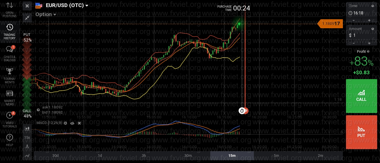This screenshot has width=380, height=163.
Task: Open Video Tutorials
Action: point(10,120)
